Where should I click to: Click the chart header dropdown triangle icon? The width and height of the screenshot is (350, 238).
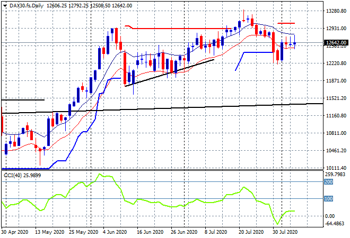(5, 6)
